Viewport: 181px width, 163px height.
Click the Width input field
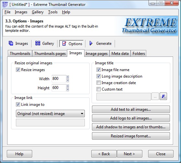(x=59, y=79)
